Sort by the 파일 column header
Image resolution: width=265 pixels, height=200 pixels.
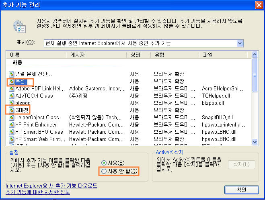click(x=223, y=55)
